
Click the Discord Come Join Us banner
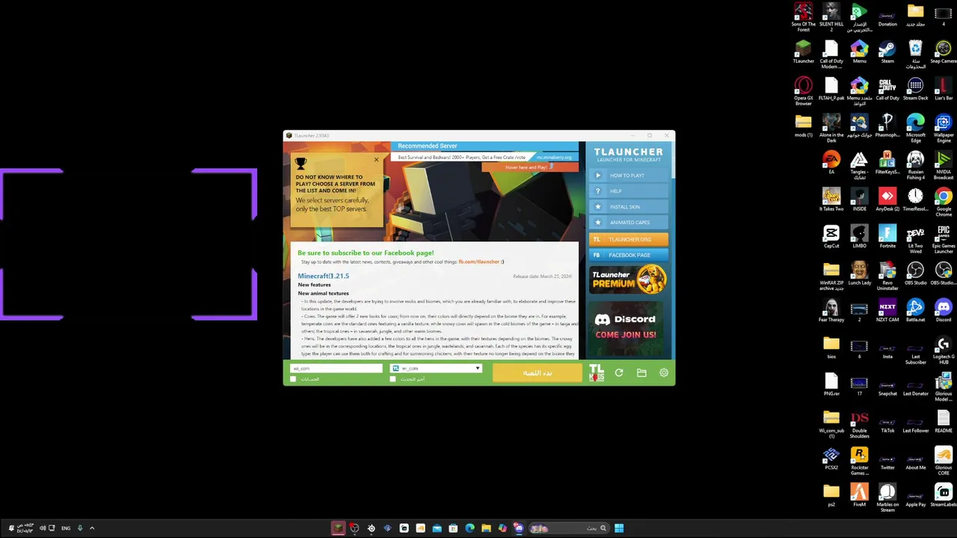click(628, 327)
